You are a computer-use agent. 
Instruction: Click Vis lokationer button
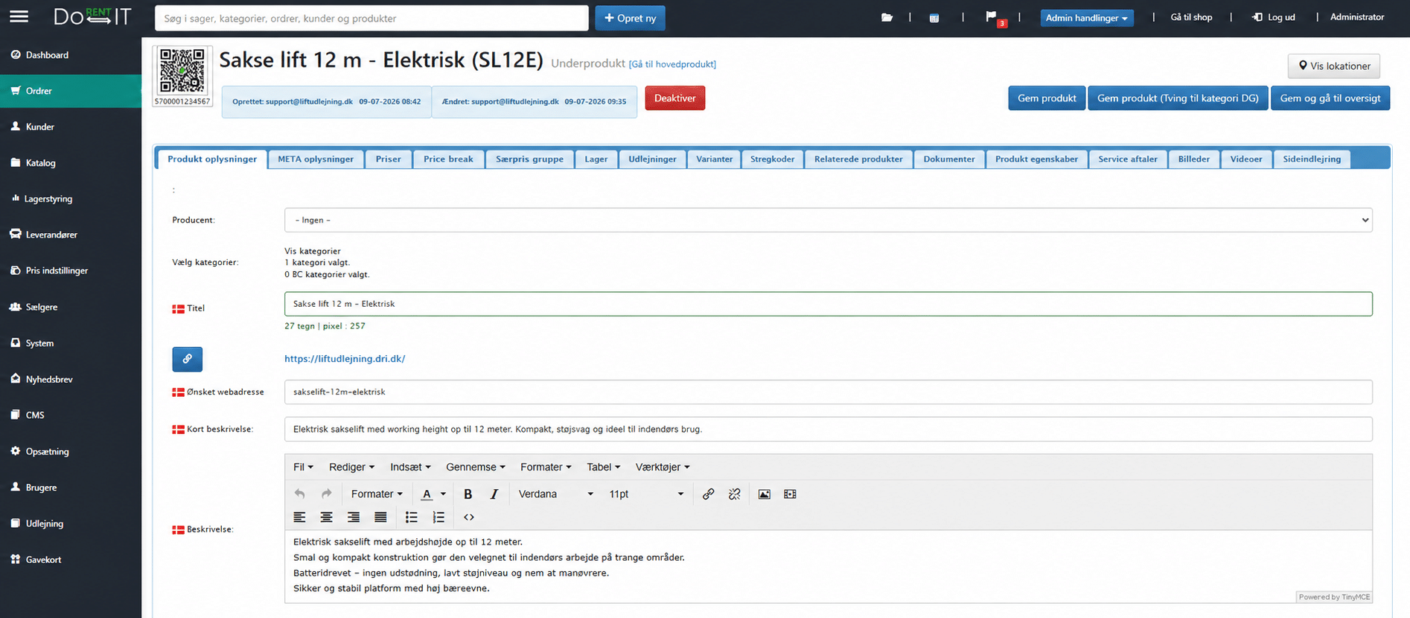(x=1334, y=66)
